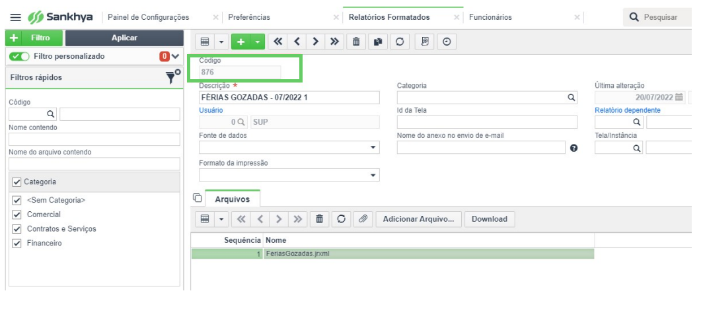Toggle the Filtro personalizado switch

click(x=19, y=56)
